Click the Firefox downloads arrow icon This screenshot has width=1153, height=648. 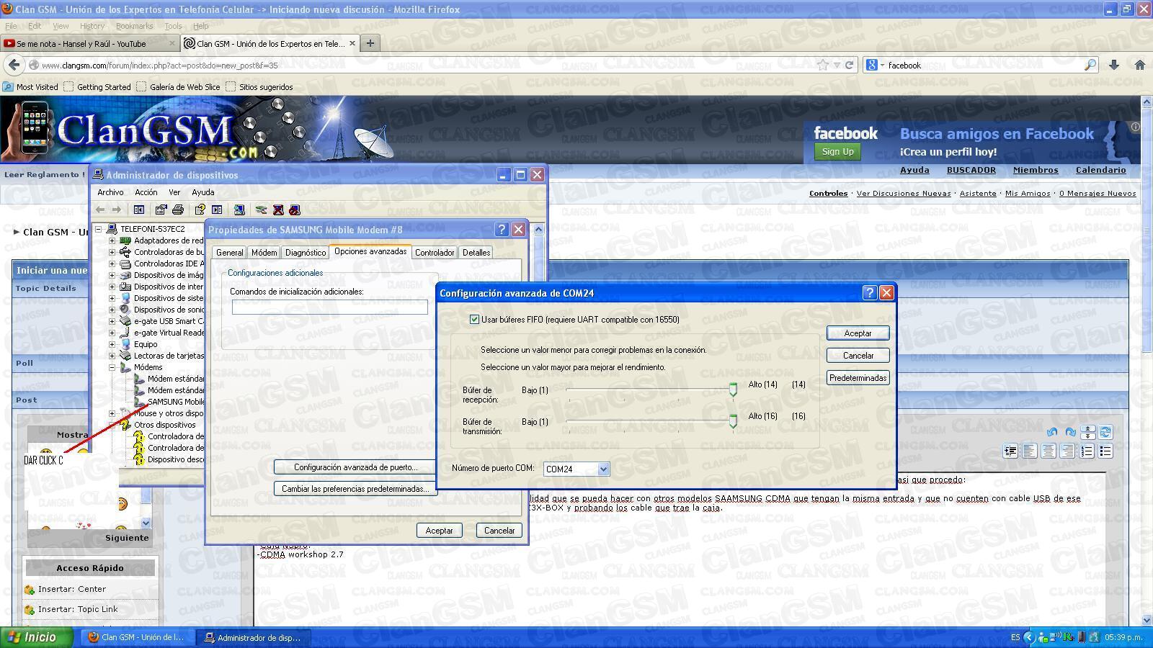(x=1113, y=65)
